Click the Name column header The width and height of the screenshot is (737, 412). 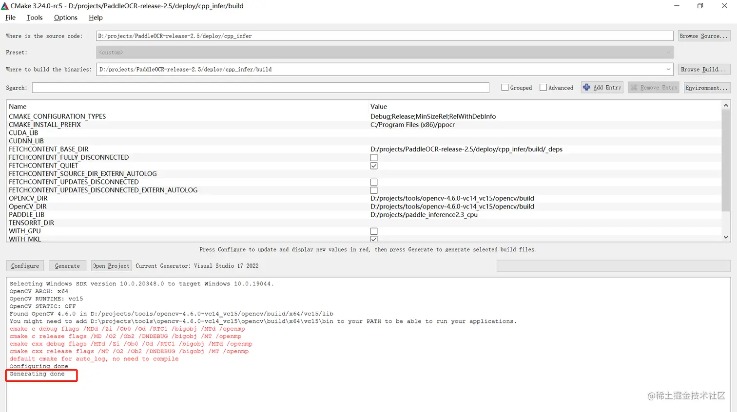coord(18,107)
